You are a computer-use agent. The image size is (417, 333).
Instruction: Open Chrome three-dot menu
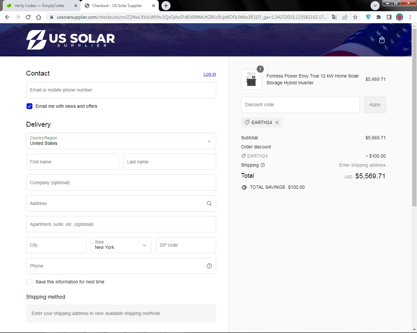coord(410,17)
